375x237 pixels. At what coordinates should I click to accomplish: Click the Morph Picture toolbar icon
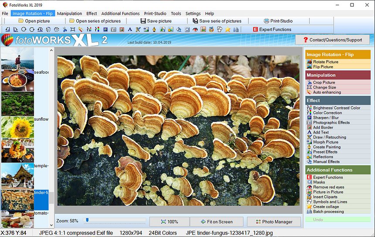tap(146, 29)
